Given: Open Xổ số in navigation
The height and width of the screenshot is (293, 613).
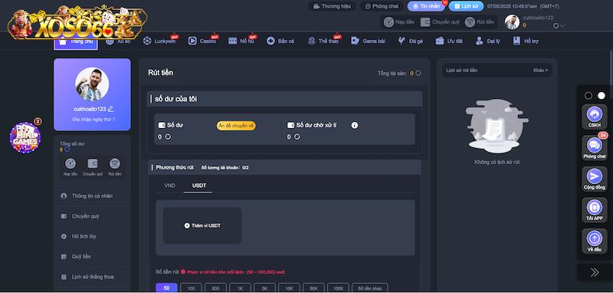Looking at the screenshot, I should coord(118,41).
